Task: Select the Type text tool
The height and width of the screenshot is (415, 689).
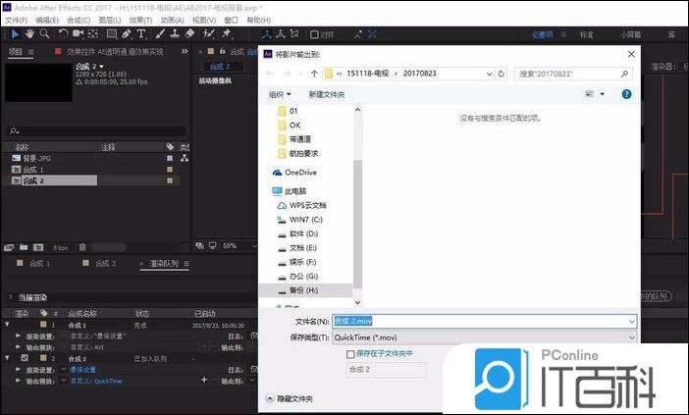Action: pyautogui.click(x=141, y=33)
